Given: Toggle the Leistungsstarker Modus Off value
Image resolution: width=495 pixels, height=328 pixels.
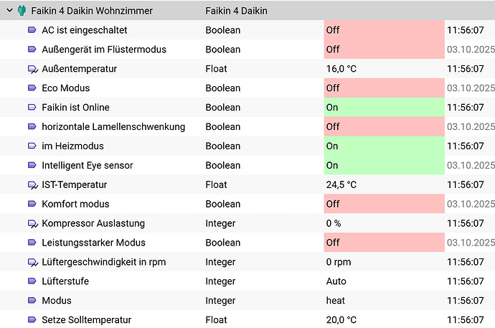Looking at the screenshot, I should [383, 243].
